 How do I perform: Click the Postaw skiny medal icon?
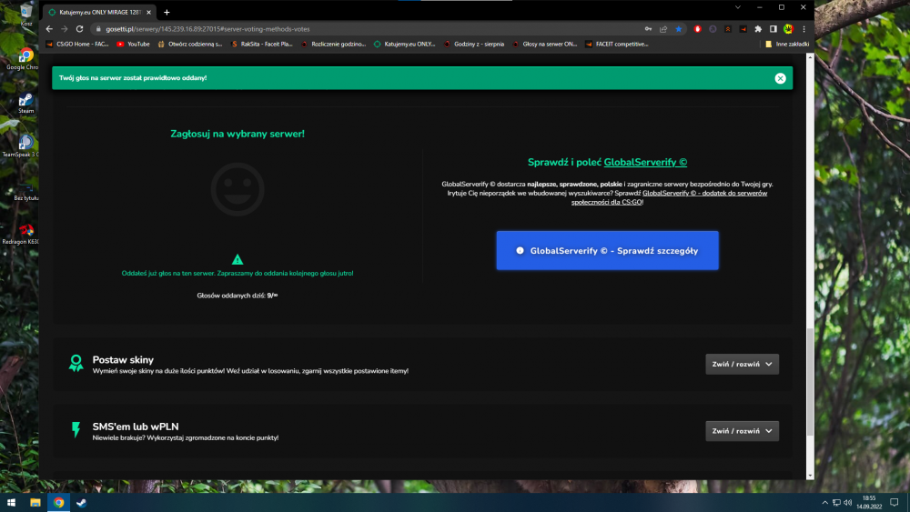point(76,364)
